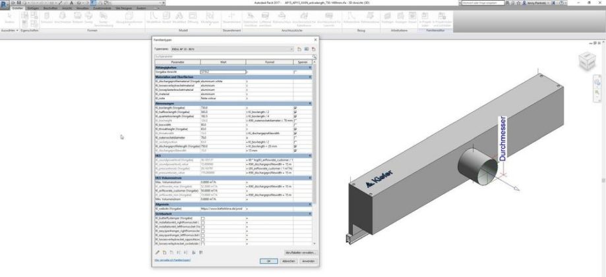Click the search magnifier icon in dialog

click(x=315, y=57)
